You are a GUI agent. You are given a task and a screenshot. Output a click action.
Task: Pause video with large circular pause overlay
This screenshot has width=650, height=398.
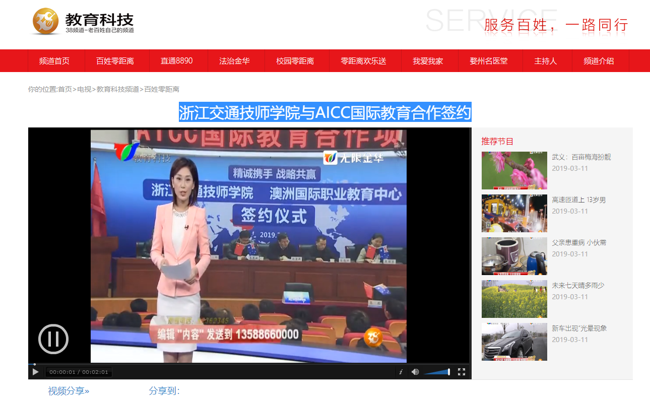coord(53,339)
